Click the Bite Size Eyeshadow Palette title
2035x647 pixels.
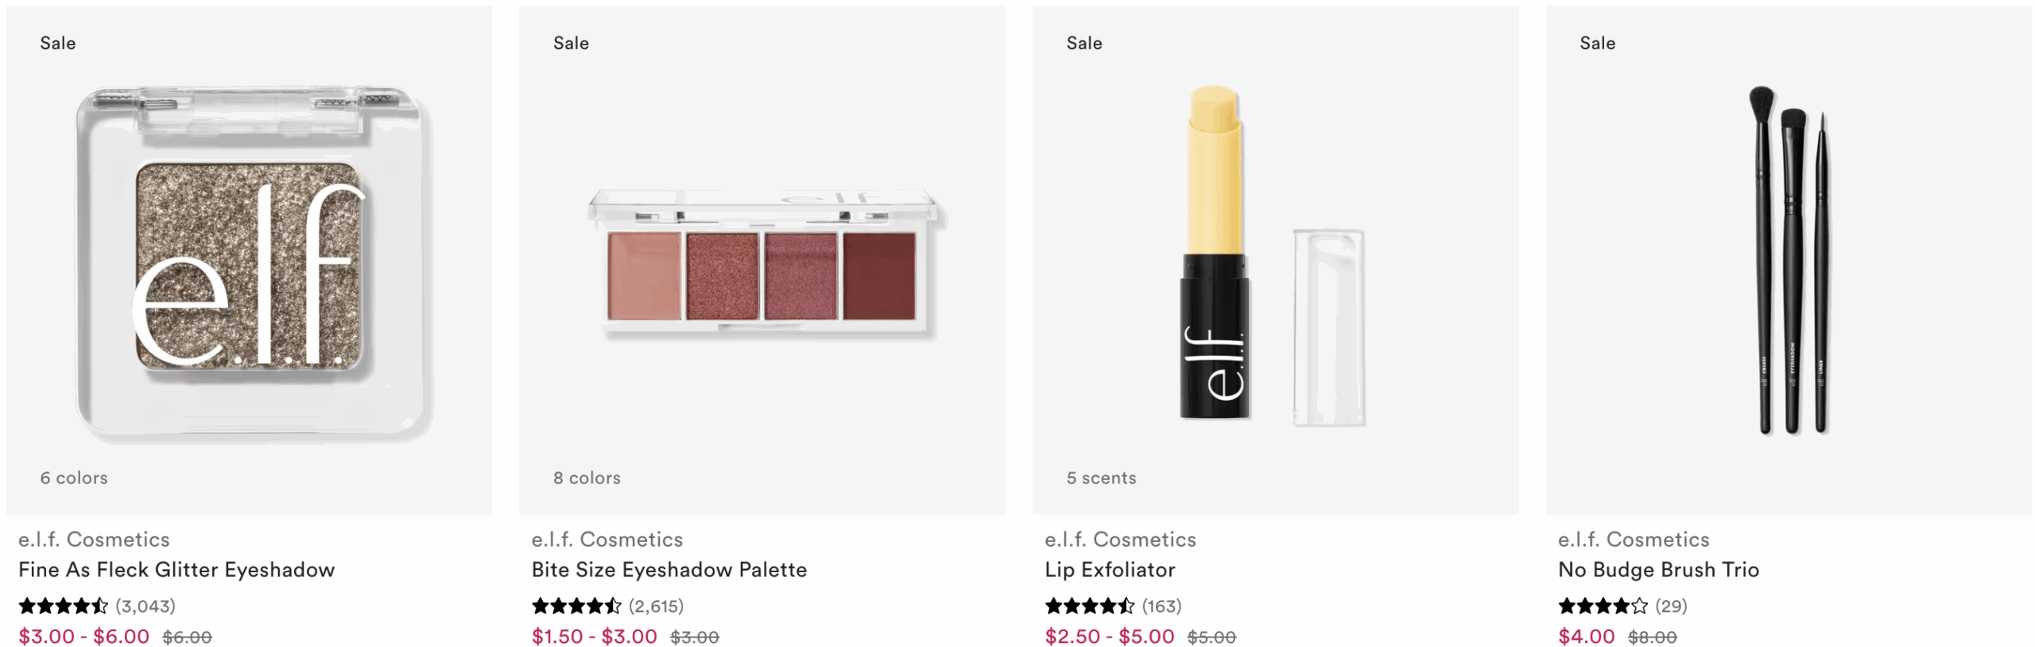coord(669,569)
